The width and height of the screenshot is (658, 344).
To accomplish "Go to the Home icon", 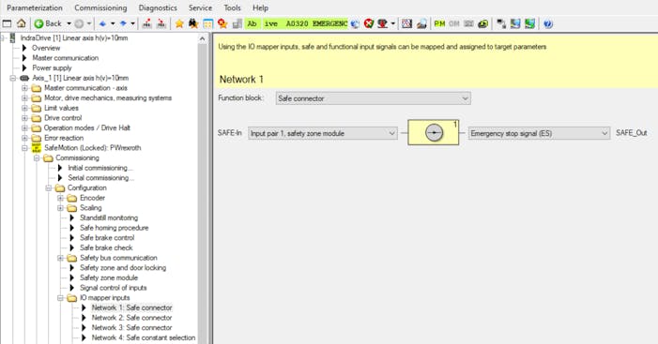I will click(x=21, y=23).
